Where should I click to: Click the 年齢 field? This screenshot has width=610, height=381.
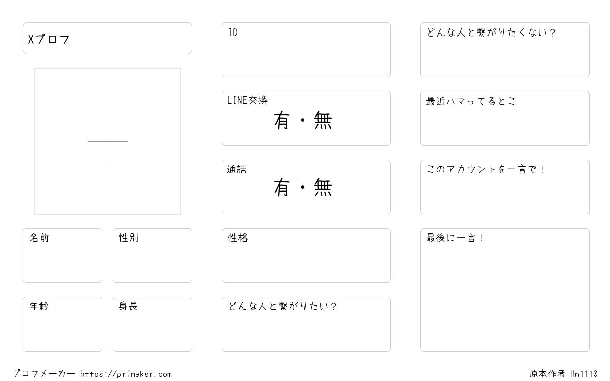pos(63,324)
